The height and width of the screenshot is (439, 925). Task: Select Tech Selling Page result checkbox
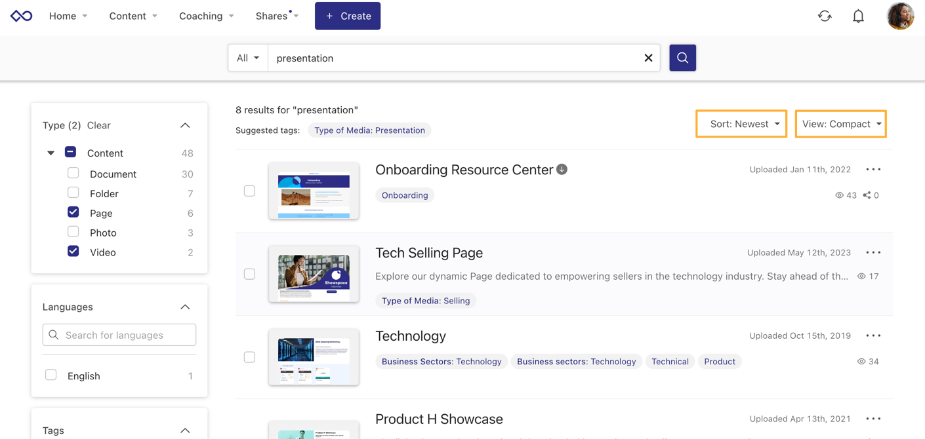coord(249,274)
